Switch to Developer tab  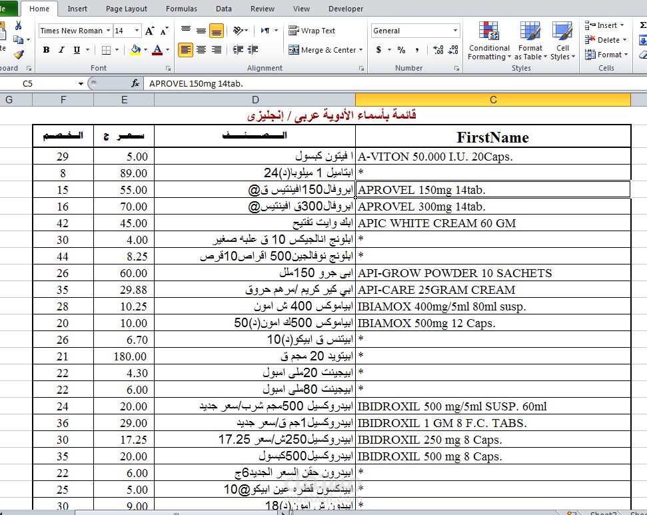pyautogui.click(x=346, y=9)
